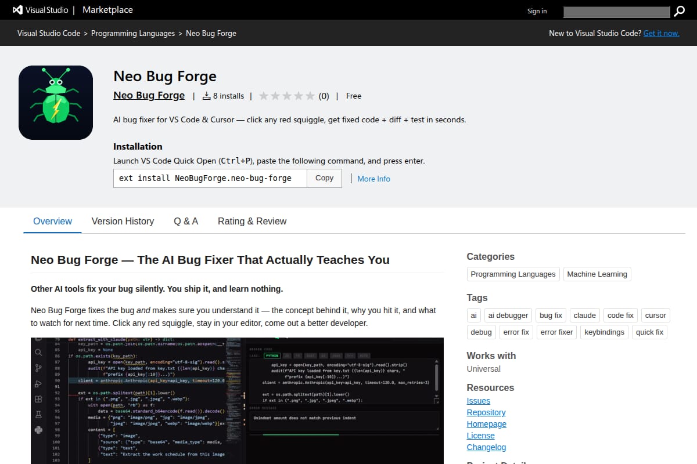The image size is (697, 464).
Task: Click the code fix tag
Action: (620, 315)
